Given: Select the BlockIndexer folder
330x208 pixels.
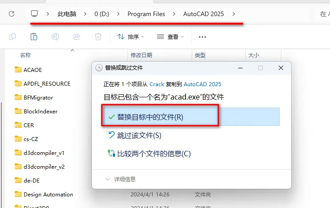Looking at the screenshot, I should coord(36,111).
